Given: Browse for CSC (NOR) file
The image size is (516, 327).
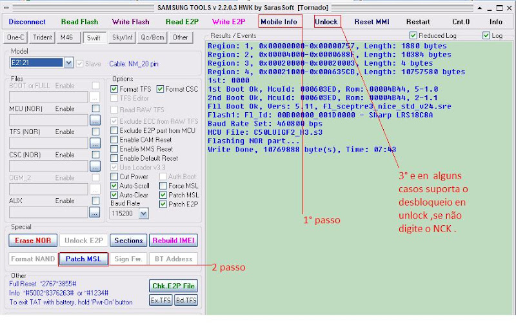Looking at the screenshot, I should (x=95, y=166).
